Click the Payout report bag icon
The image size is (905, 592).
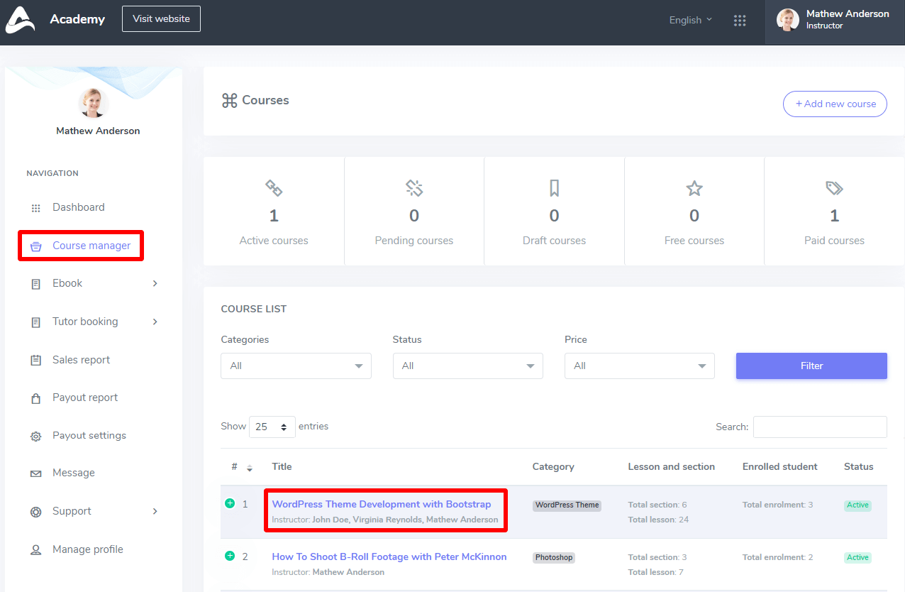pos(35,398)
